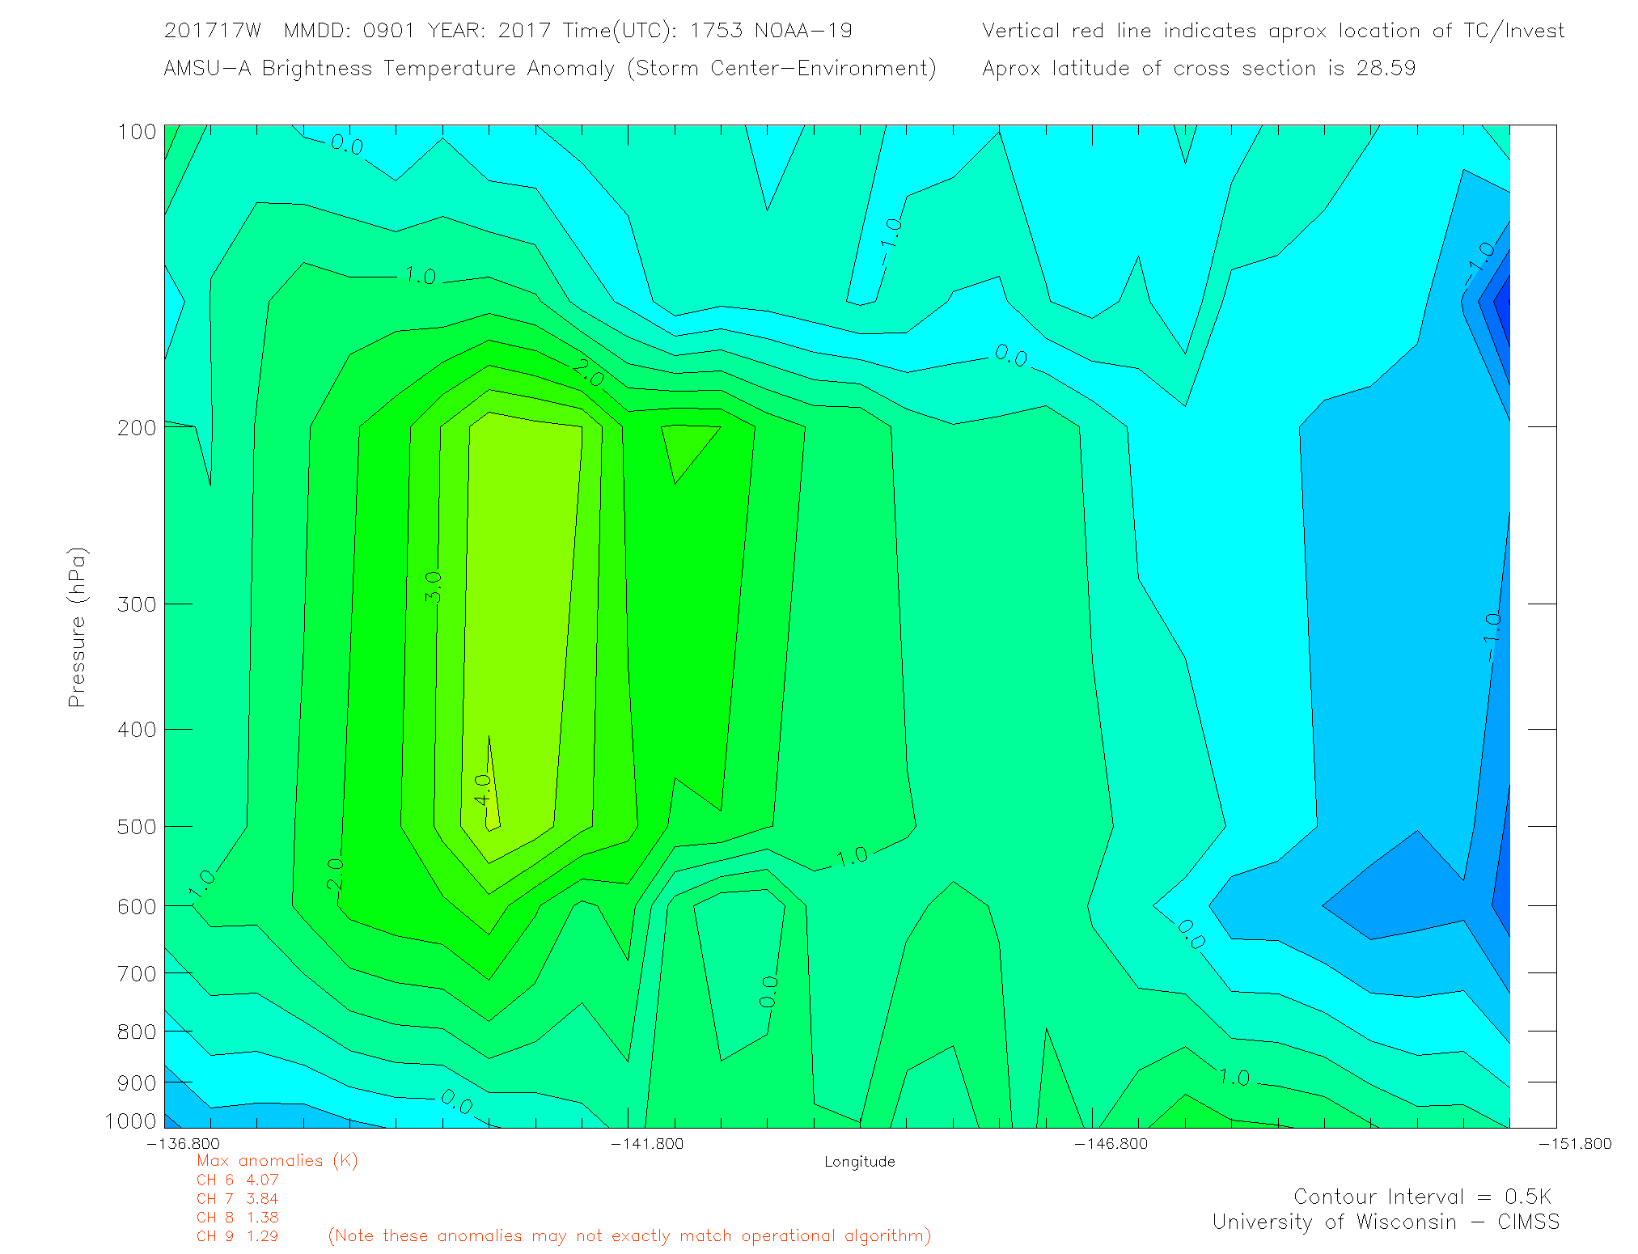Click the red operational algorithm note
Viewport: 1638px width, 1254px height.
(629, 1236)
